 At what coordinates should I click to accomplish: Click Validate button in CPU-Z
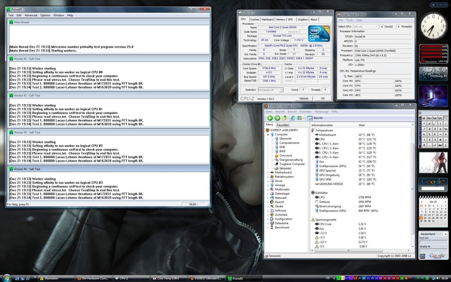point(304,98)
